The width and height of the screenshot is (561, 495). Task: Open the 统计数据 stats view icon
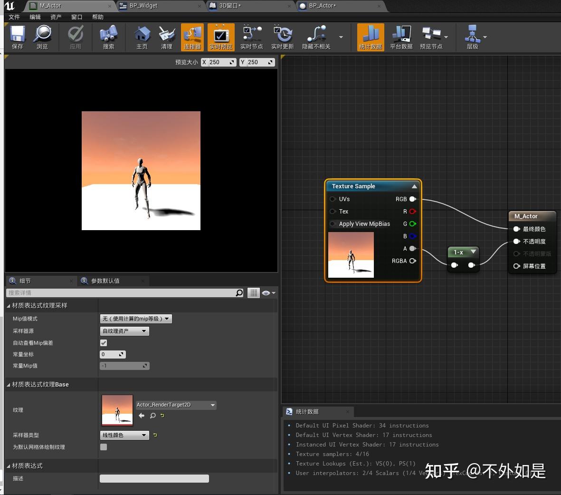click(x=370, y=37)
